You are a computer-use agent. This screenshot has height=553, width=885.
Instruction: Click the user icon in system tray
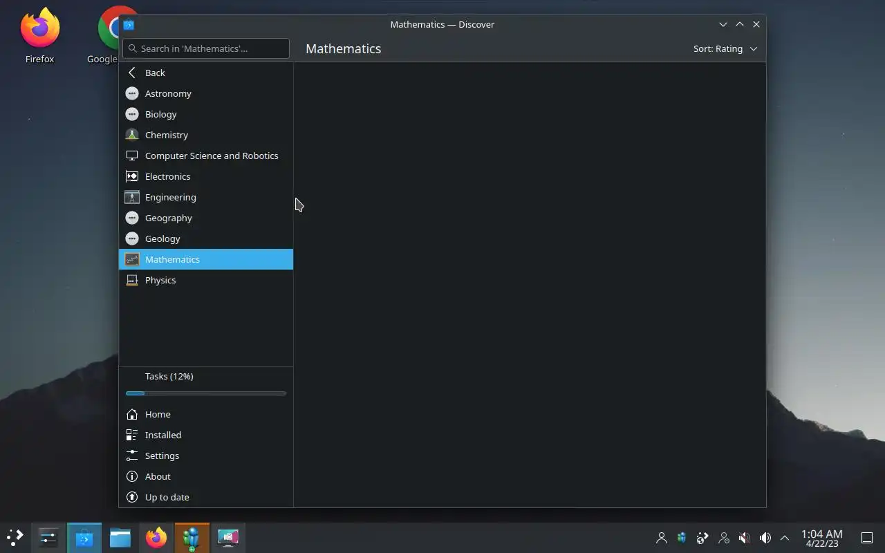(662, 538)
